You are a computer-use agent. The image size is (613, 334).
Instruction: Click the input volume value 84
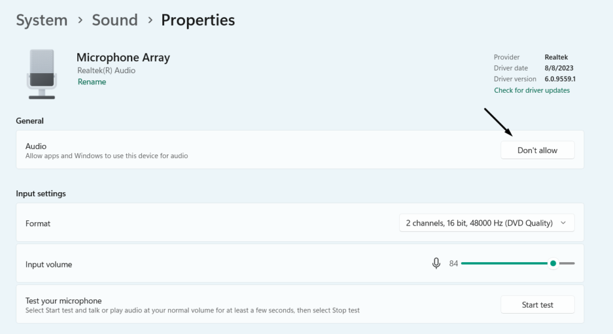click(453, 263)
